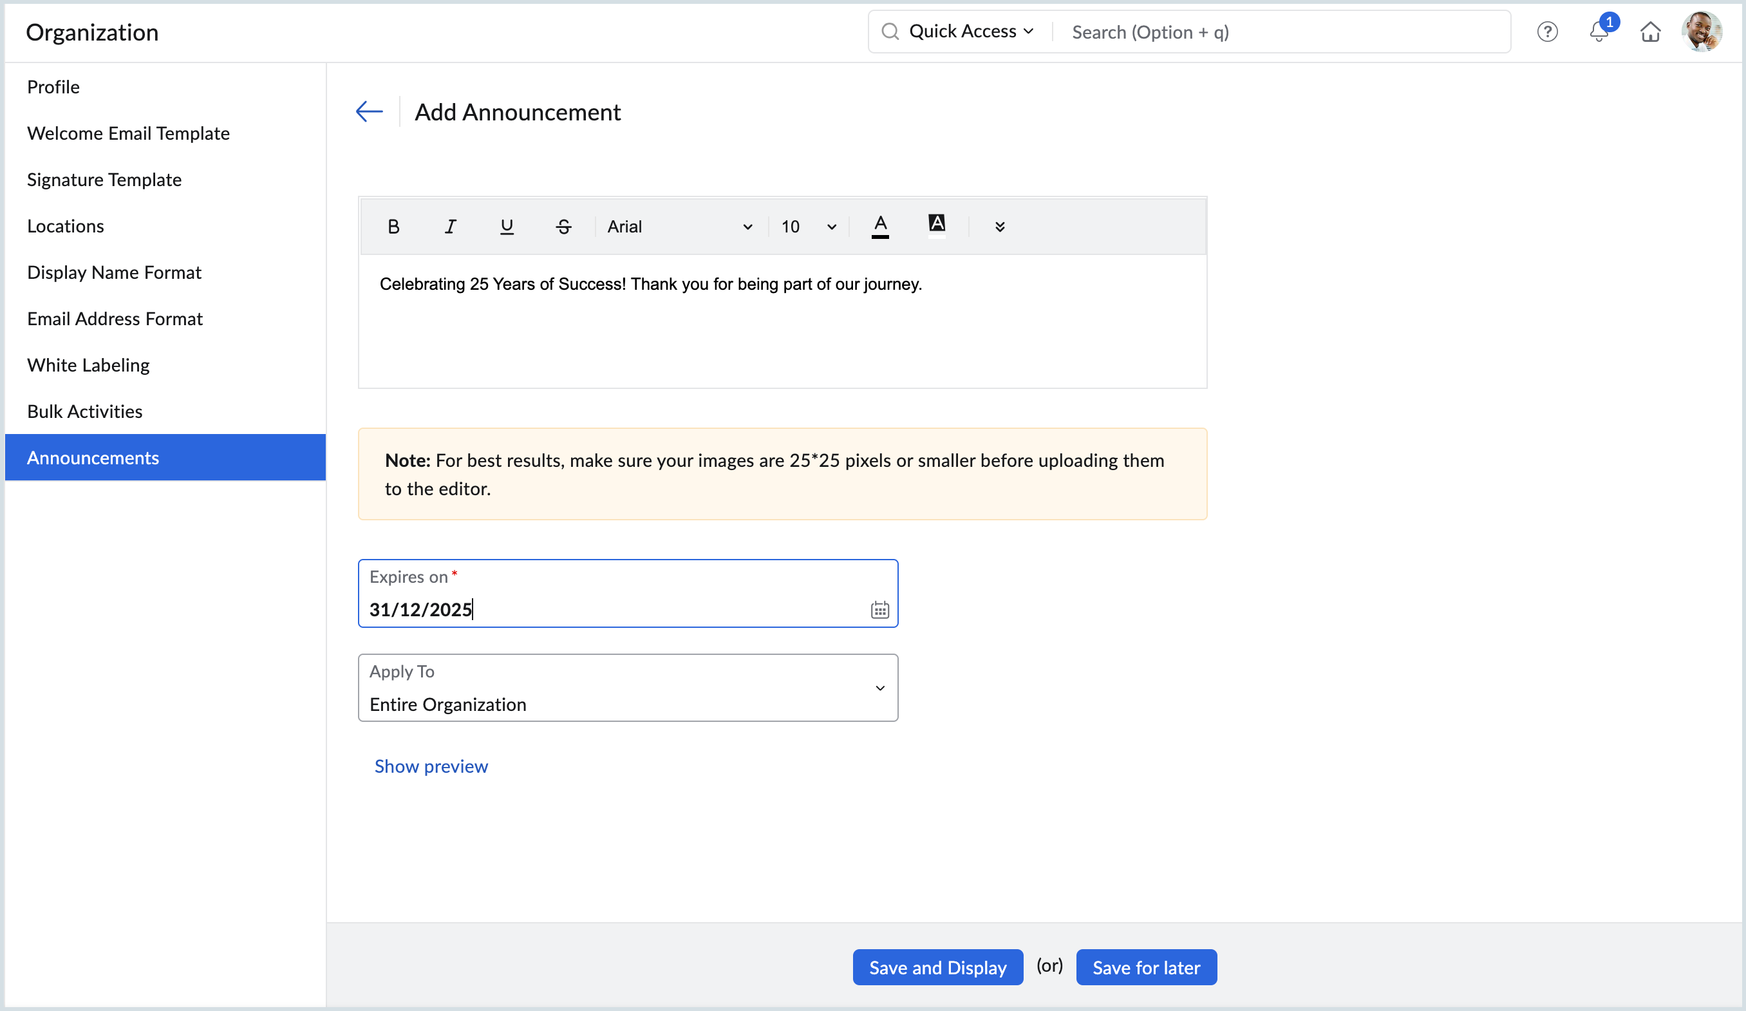This screenshot has height=1011, width=1746.
Task: Go back using the arrow icon
Action: (370, 111)
